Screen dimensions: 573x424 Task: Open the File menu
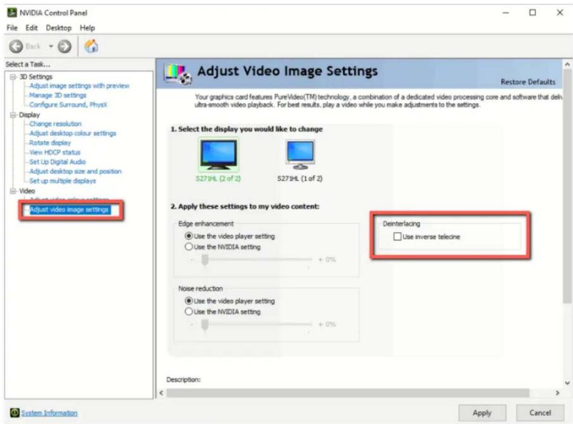click(12, 28)
